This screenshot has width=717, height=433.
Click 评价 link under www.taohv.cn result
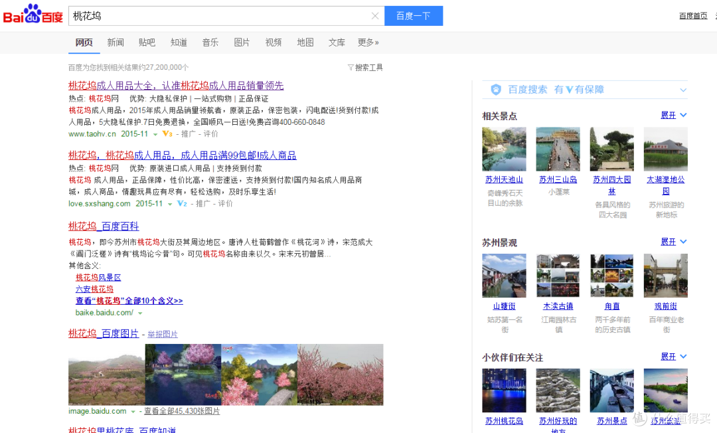(x=211, y=134)
